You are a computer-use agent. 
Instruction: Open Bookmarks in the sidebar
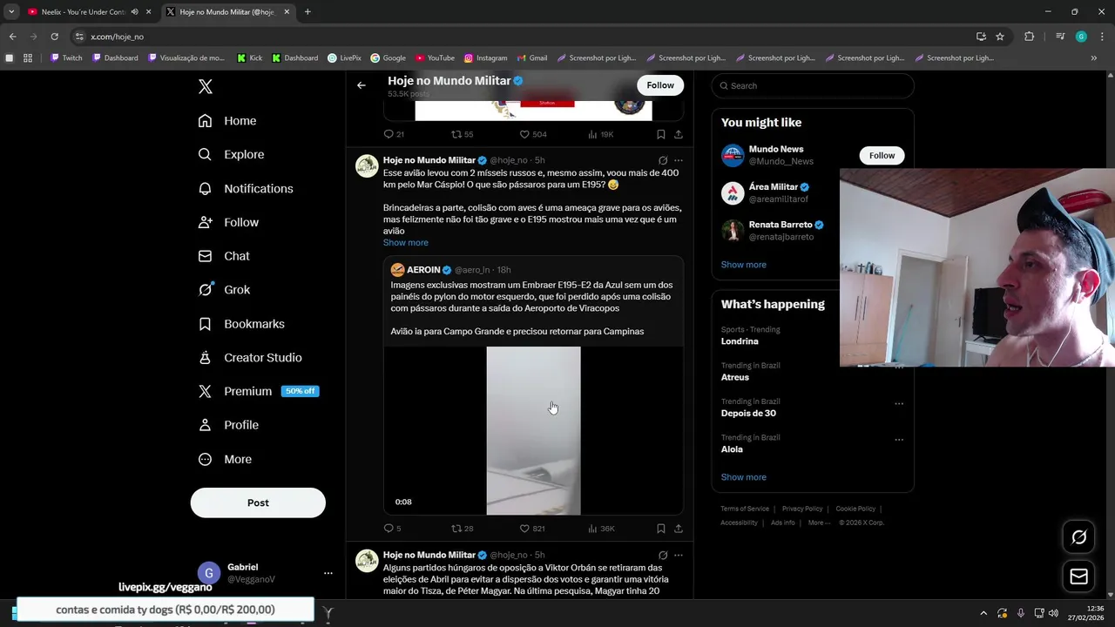coord(241,324)
